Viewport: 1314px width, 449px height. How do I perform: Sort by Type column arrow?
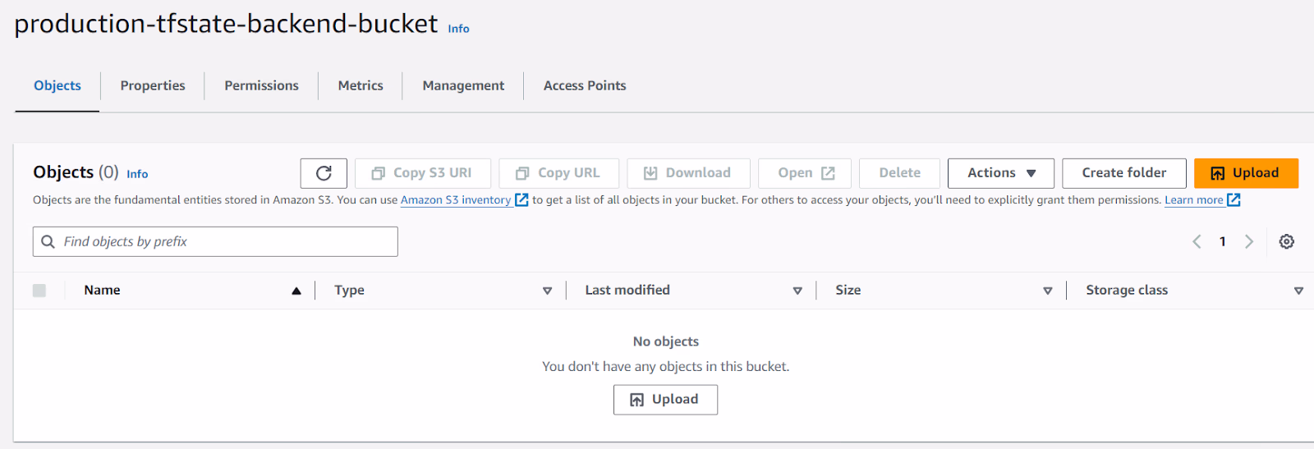[548, 291]
